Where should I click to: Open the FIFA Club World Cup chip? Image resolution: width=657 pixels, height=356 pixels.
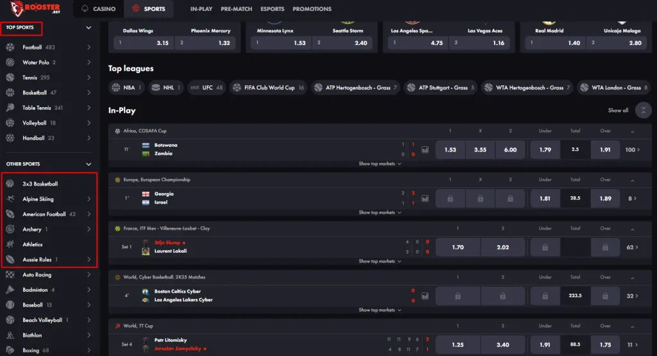pos(269,87)
